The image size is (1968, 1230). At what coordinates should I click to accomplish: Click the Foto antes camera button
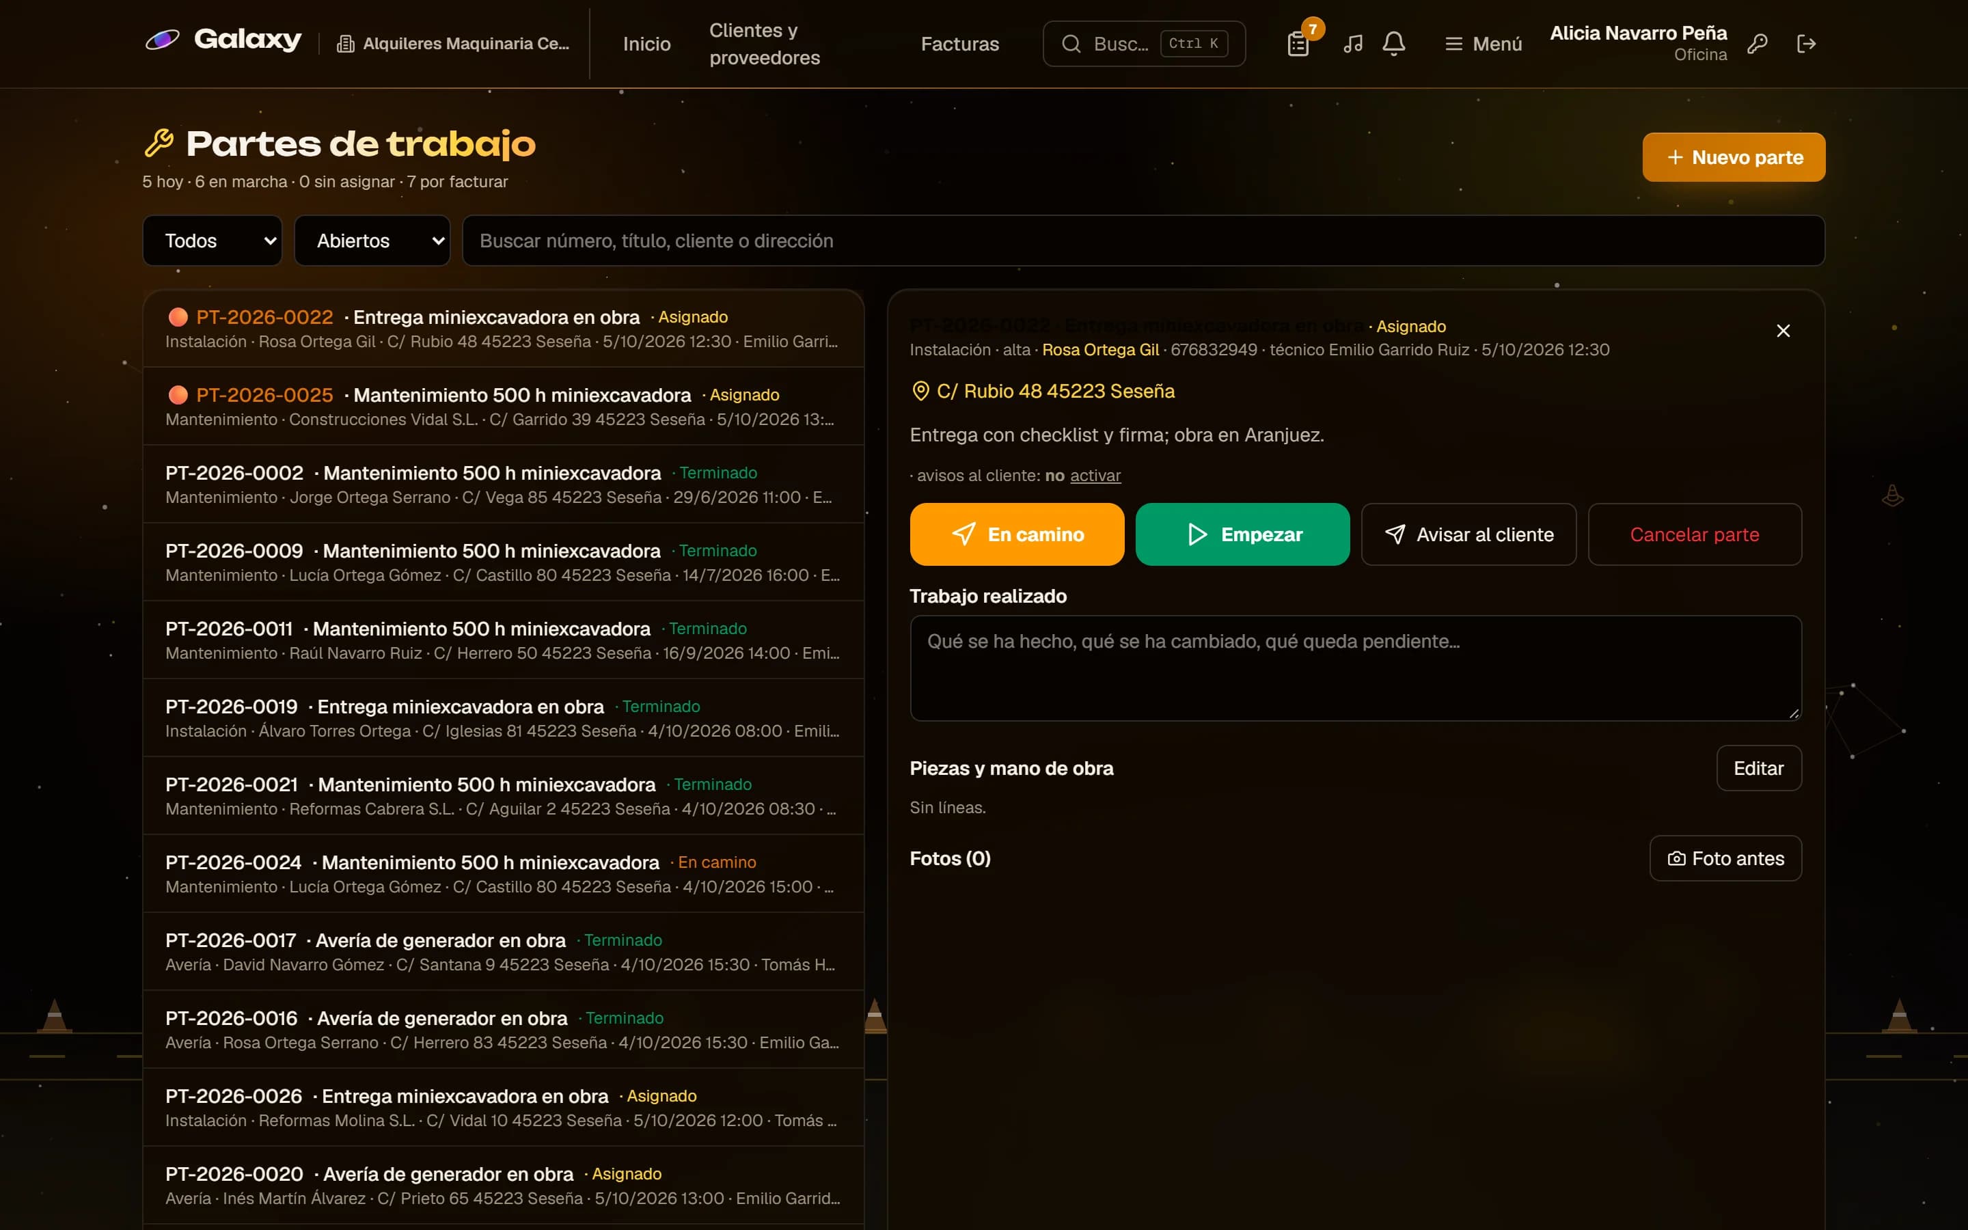coord(1725,858)
